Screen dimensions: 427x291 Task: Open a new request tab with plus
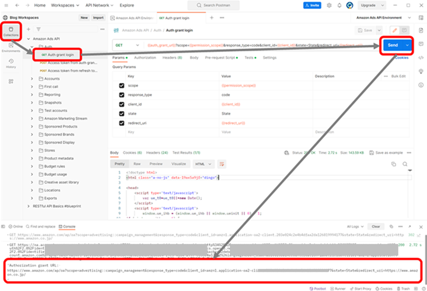[x=212, y=17]
